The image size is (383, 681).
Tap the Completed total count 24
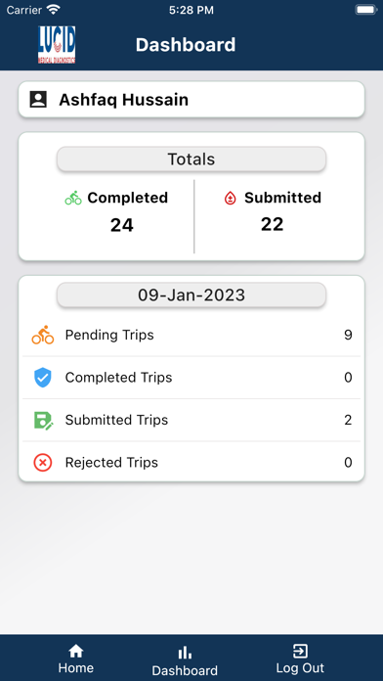121,225
